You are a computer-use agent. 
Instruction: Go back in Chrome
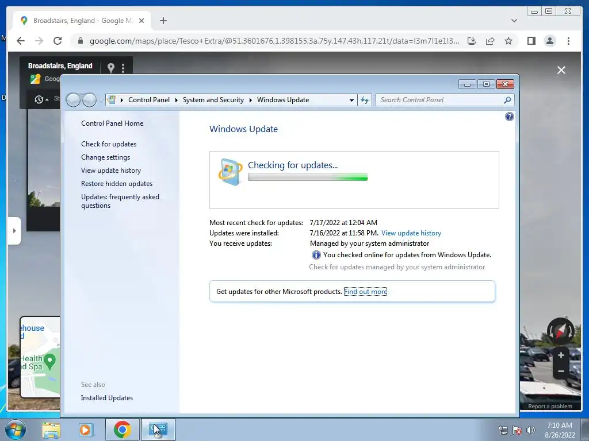[21, 41]
